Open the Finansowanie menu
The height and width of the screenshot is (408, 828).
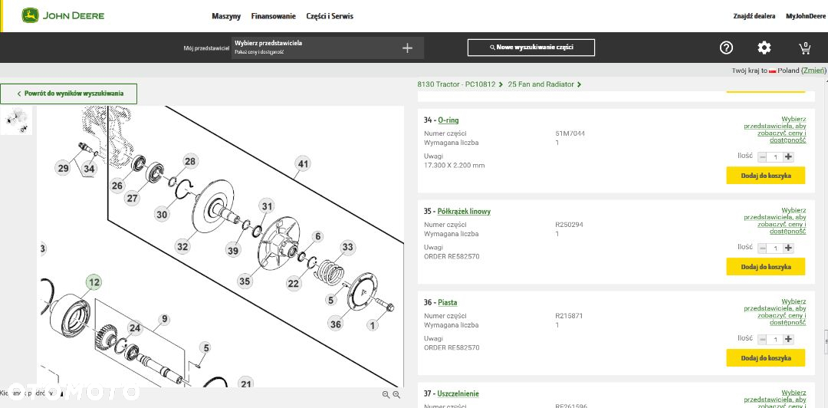[x=274, y=16]
